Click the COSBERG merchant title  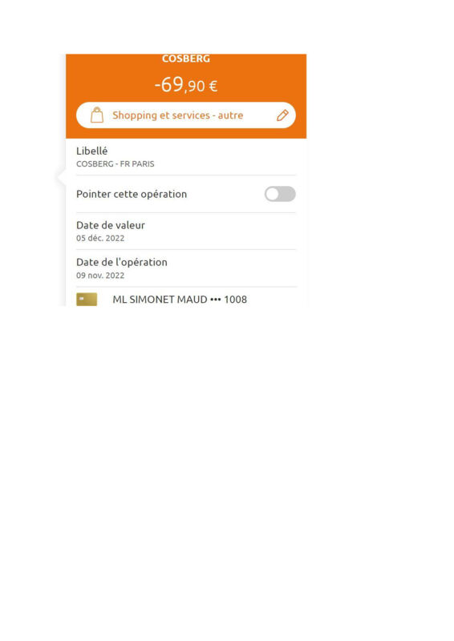coord(186,58)
